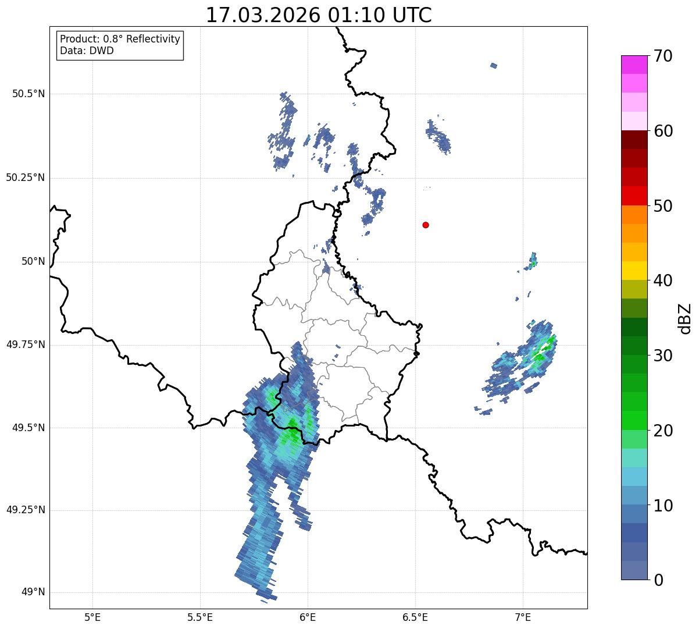The image size is (699, 629).
Task: Select the yellow 40 dBZ colorbar segment
Action: click(x=636, y=271)
